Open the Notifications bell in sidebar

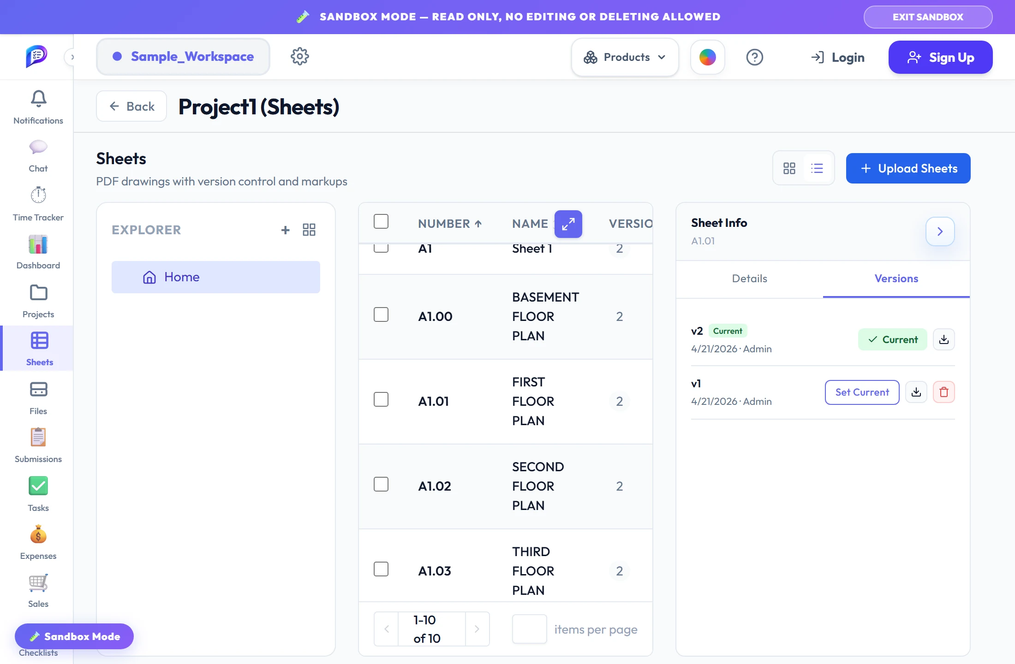38,107
